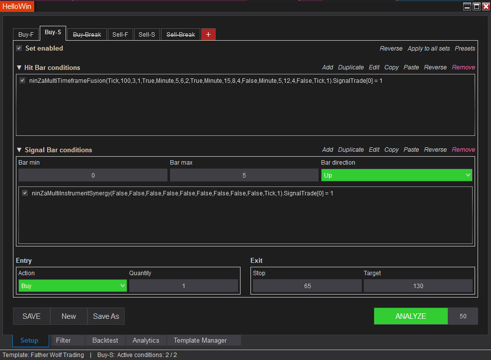491x360 pixels.
Task: Open the Bar direction dropdown
Action: point(396,175)
